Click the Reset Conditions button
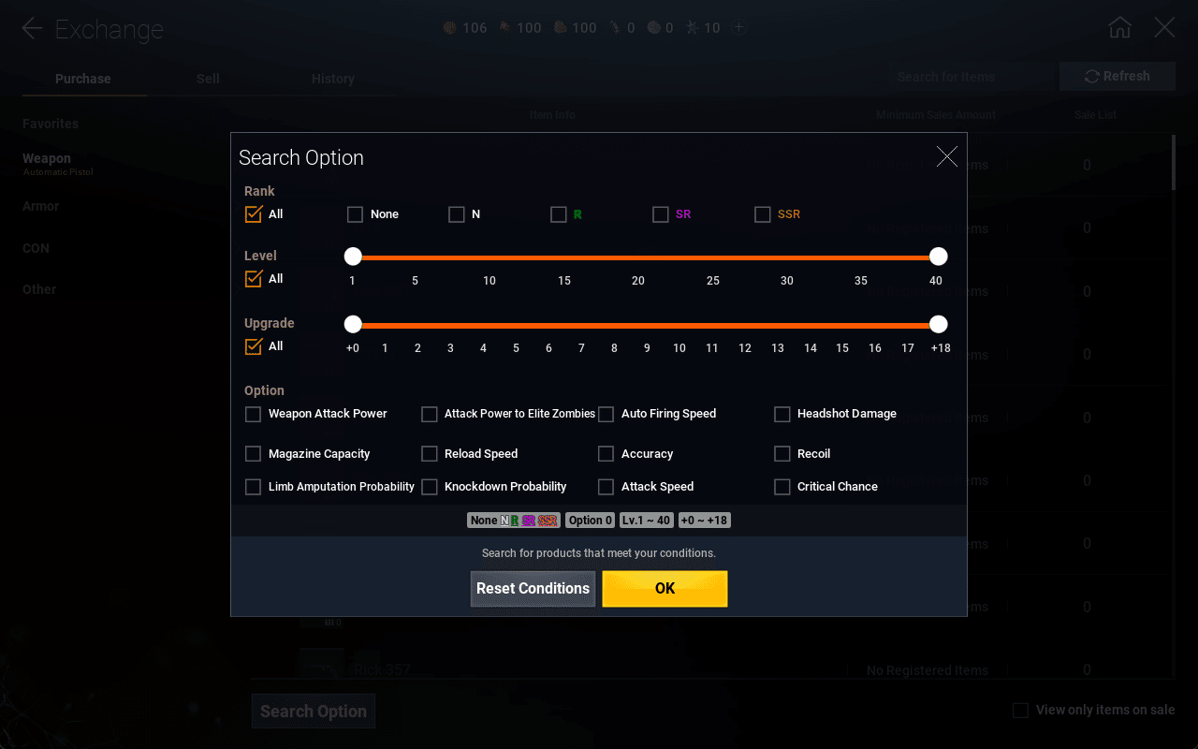Screen dimensions: 1198x749 click(533, 589)
